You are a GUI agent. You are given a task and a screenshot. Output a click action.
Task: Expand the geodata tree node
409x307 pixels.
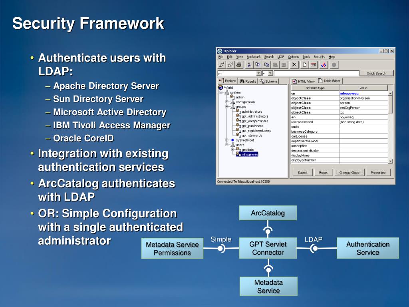233,150
